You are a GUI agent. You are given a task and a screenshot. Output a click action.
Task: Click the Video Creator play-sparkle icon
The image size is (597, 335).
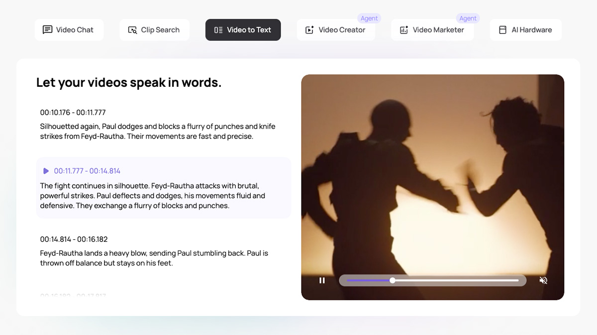[309, 30]
